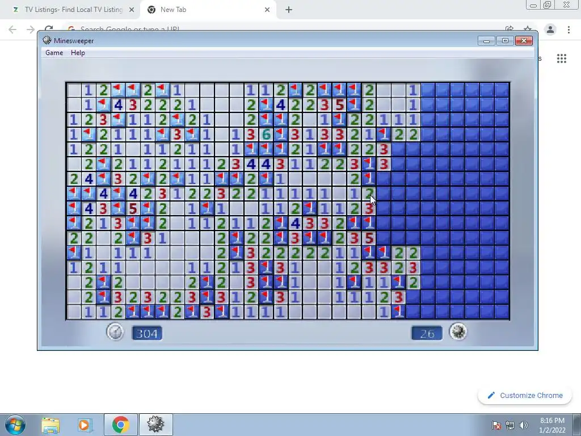Reload the Chrome page
The image size is (581, 436).
49,28
